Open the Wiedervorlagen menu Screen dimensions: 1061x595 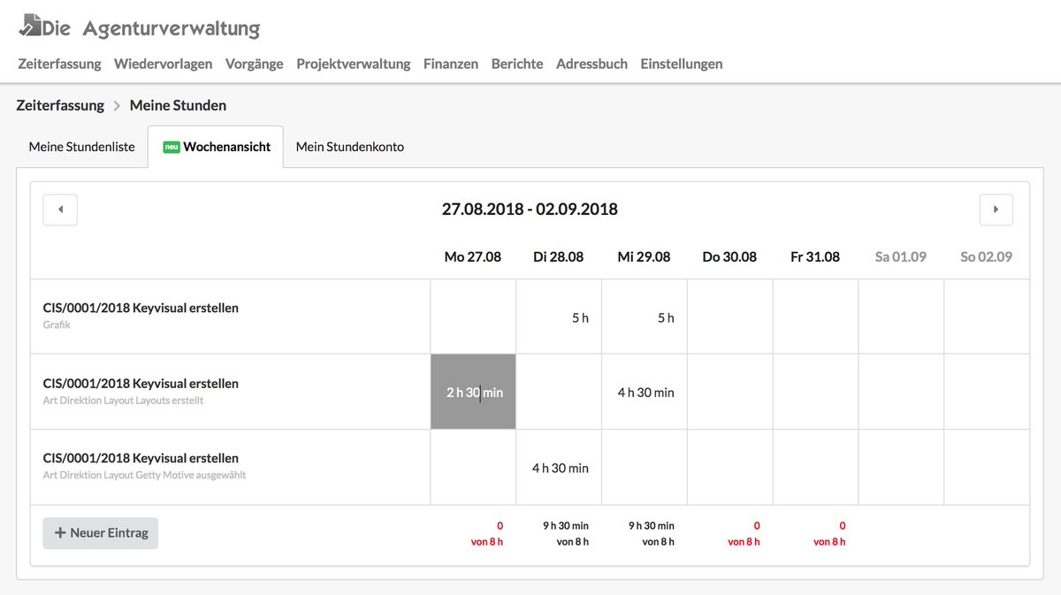click(x=163, y=64)
